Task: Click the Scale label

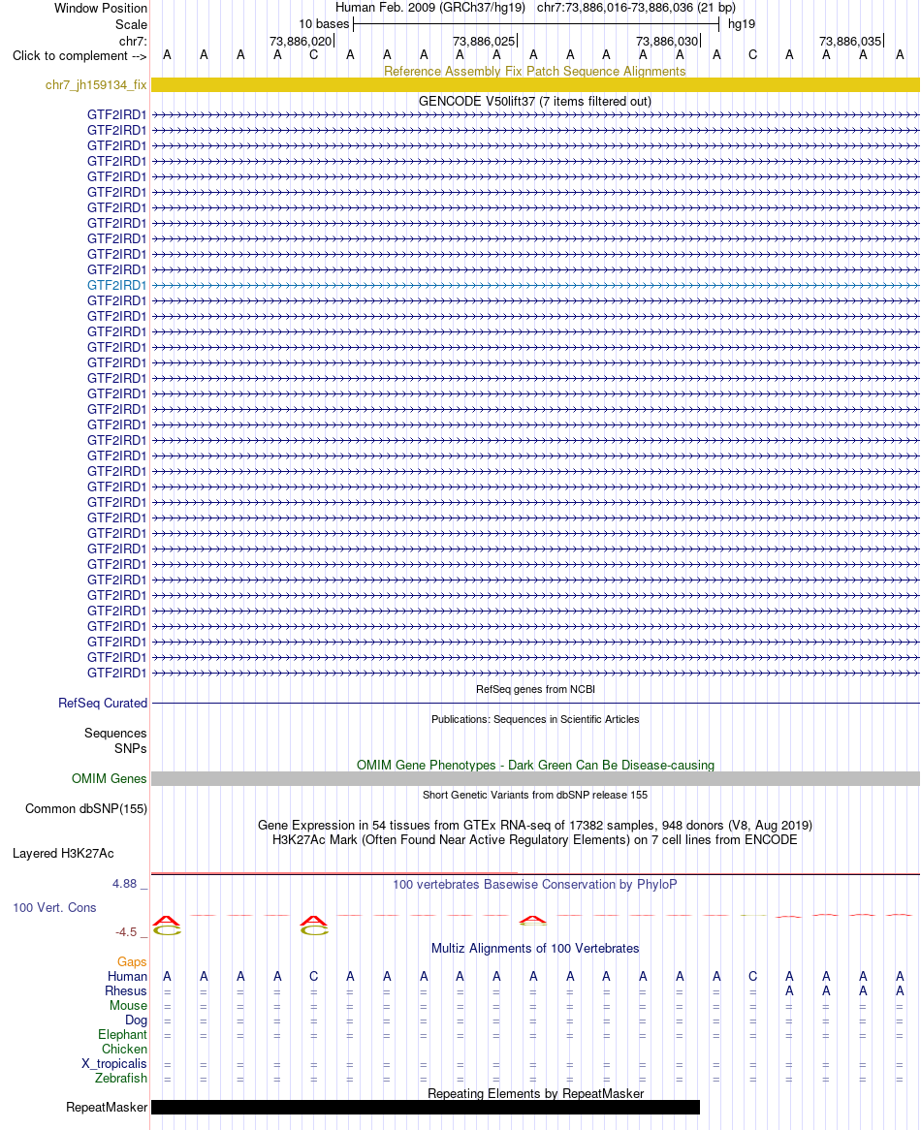Action: pyautogui.click(x=131, y=24)
